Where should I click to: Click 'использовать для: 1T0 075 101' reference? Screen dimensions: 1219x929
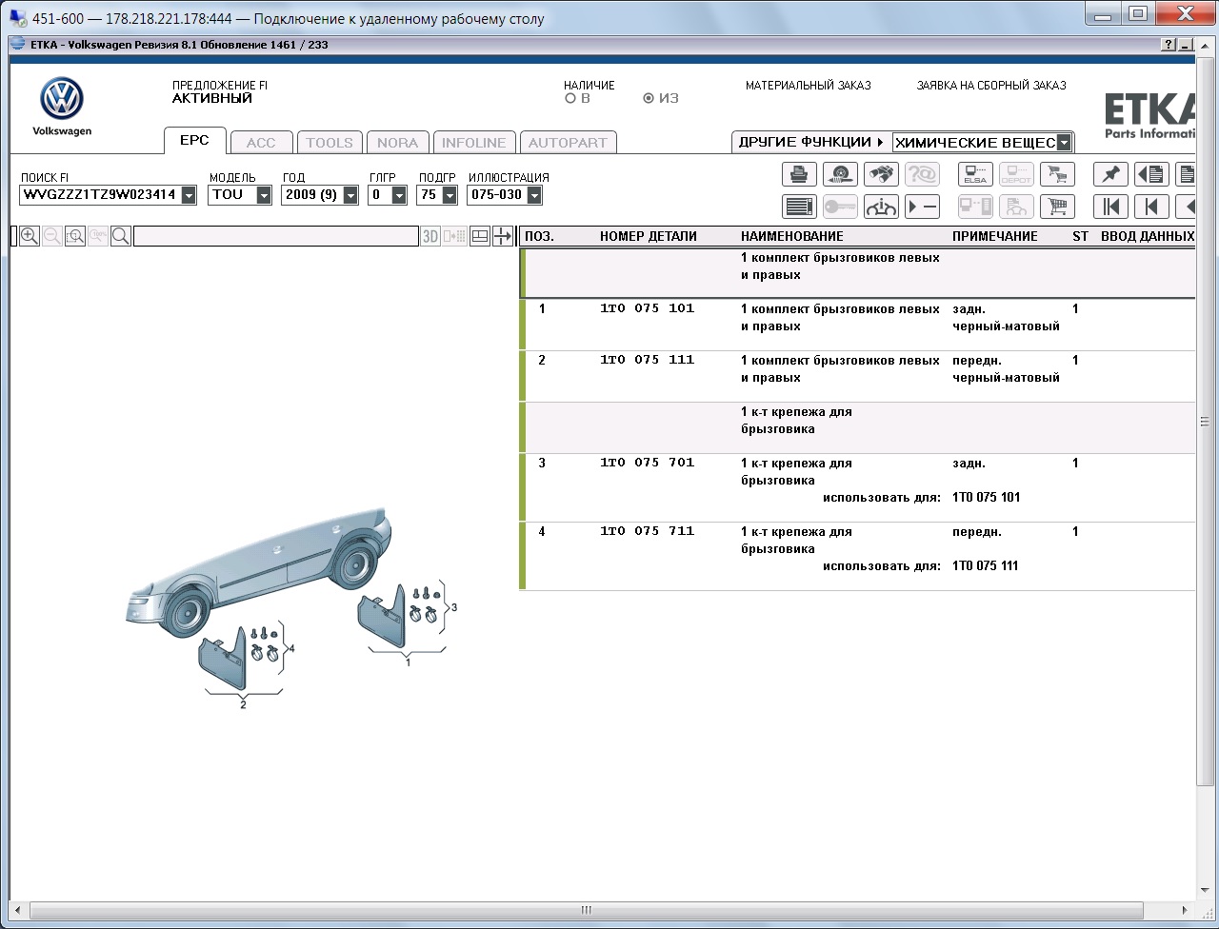(921, 498)
